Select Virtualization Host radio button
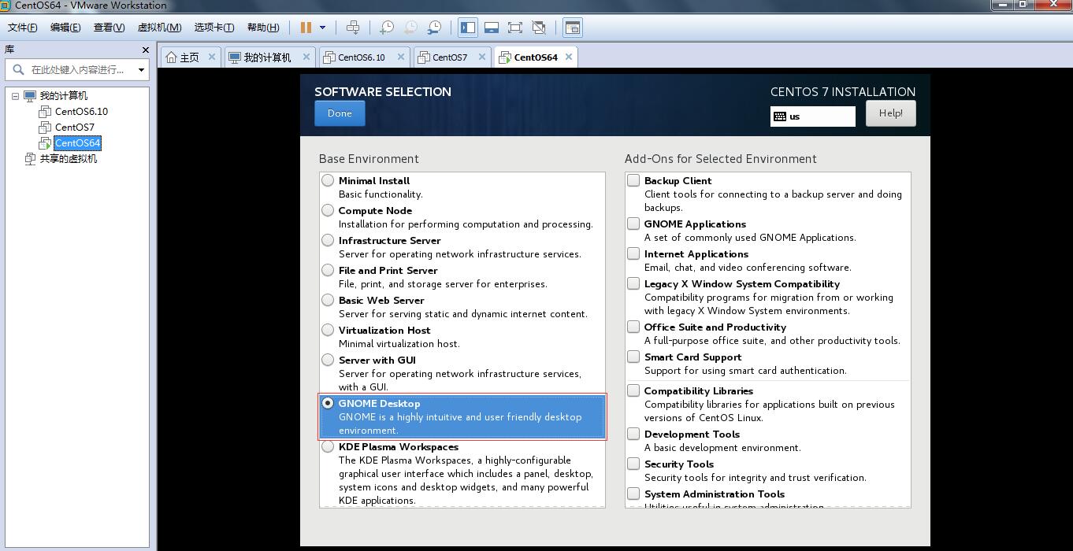The image size is (1073, 551). click(x=328, y=330)
